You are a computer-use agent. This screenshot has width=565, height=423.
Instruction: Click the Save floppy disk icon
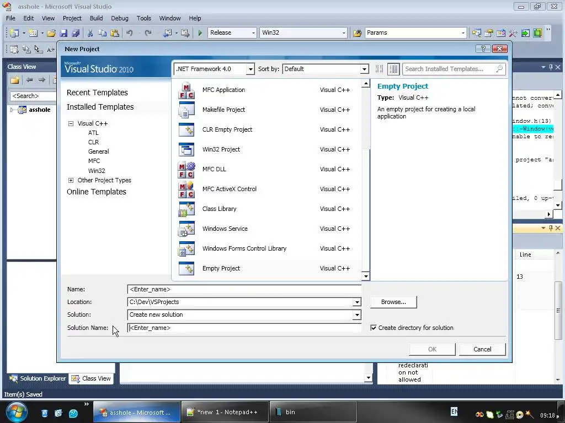tap(63, 32)
